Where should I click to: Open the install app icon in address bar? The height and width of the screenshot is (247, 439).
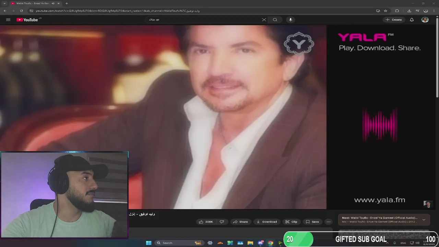click(x=378, y=11)
